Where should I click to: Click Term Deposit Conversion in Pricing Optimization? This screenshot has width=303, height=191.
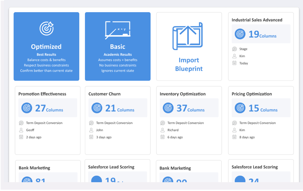coord(257,123)
